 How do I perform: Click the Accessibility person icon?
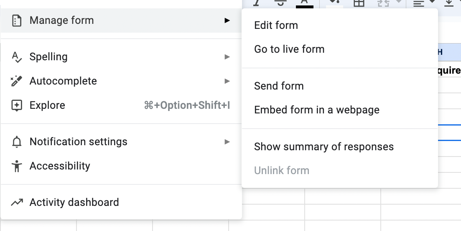pyautogui.click(x=17, y=166)
